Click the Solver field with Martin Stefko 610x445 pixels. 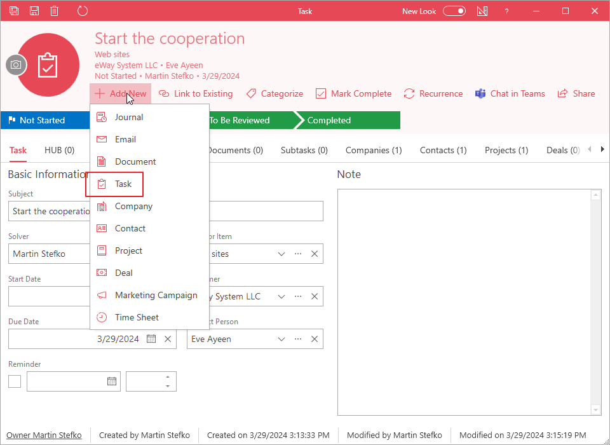[x=49, y=254]
